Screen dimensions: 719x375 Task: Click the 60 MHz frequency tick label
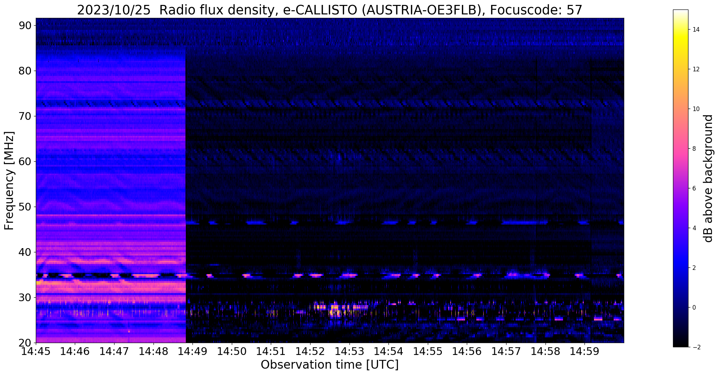25,161
